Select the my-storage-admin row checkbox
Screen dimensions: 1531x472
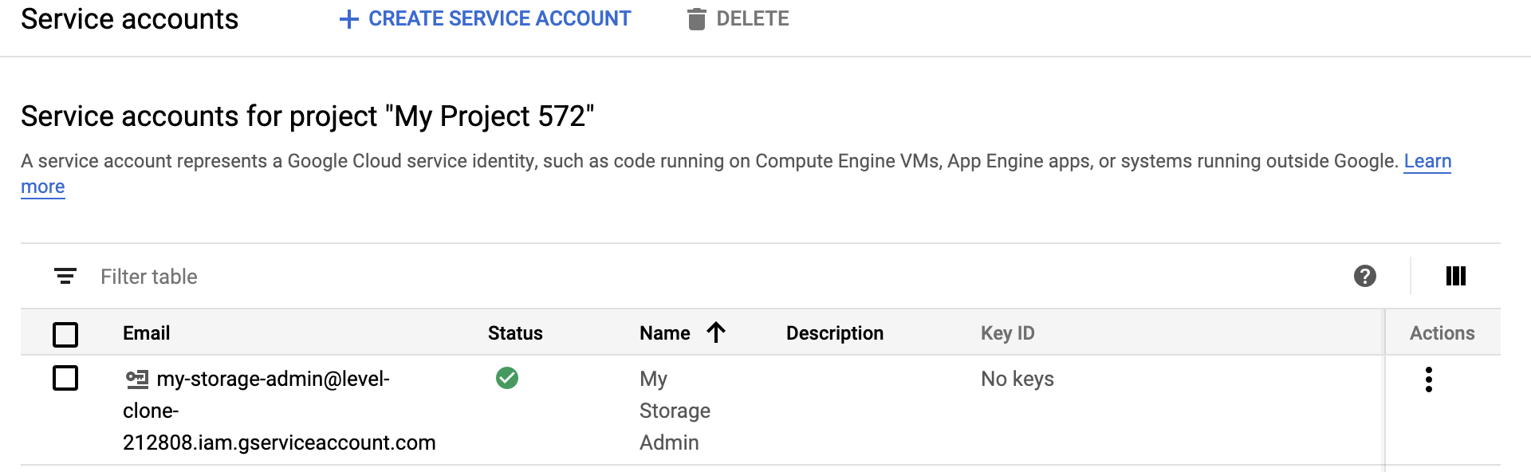(65, 378)
